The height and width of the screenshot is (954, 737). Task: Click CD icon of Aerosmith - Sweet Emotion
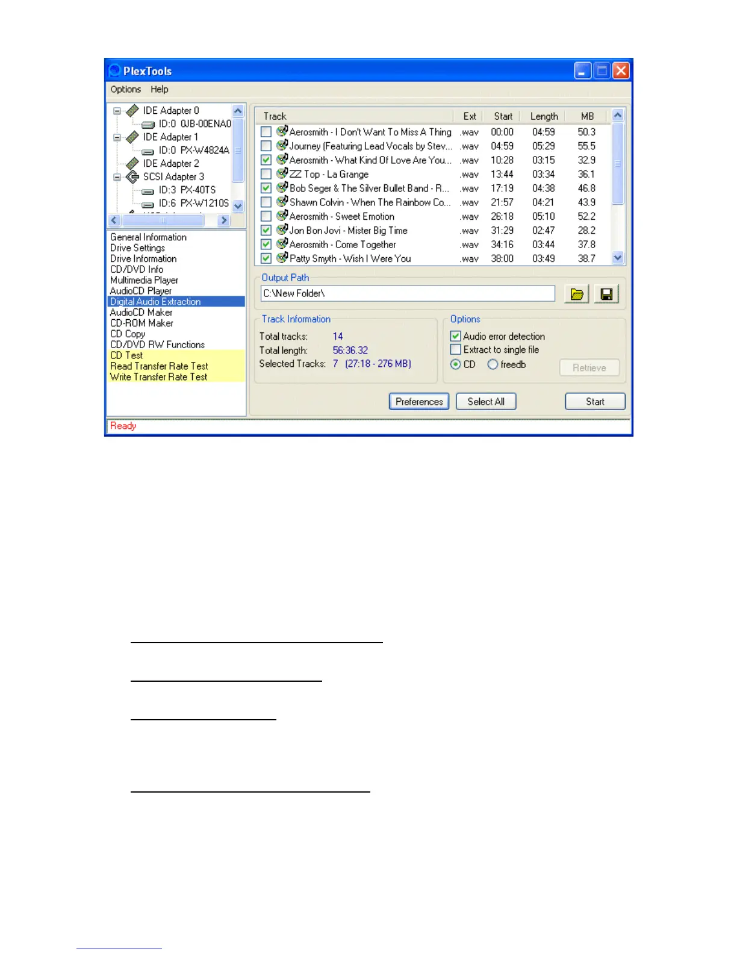click(282, 216)
